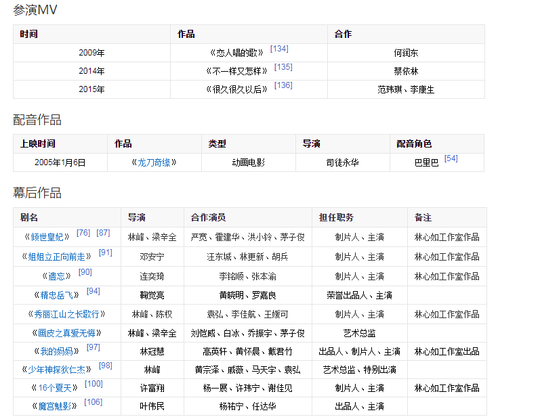Click footnote [87] in 倾世皇妃 row

click(103, 233)
